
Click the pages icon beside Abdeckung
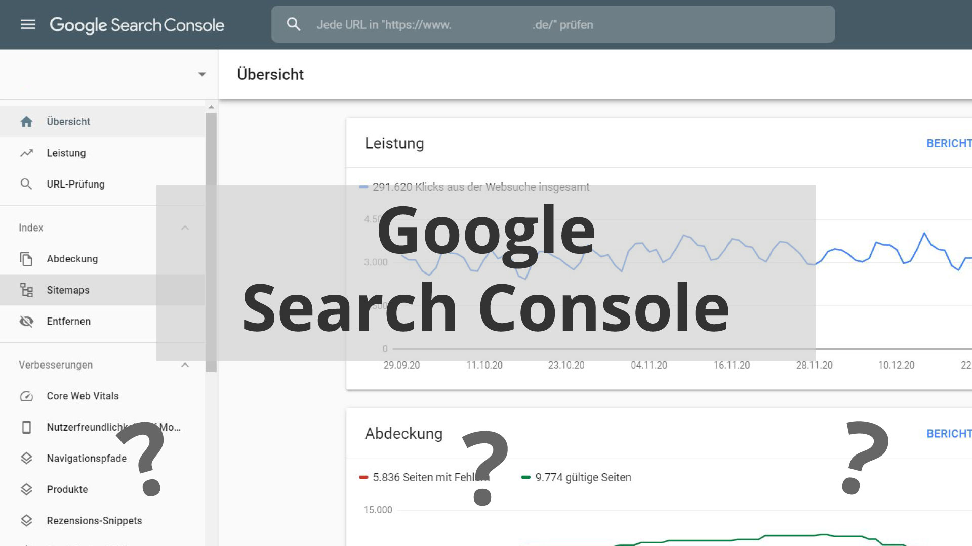tap(26, 259)
